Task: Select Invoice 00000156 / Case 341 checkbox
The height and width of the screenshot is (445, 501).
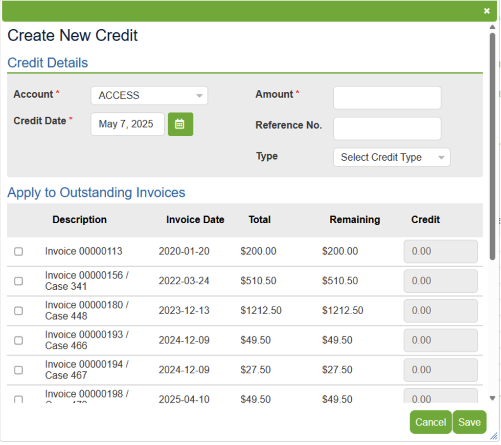Action: point(19,281)
